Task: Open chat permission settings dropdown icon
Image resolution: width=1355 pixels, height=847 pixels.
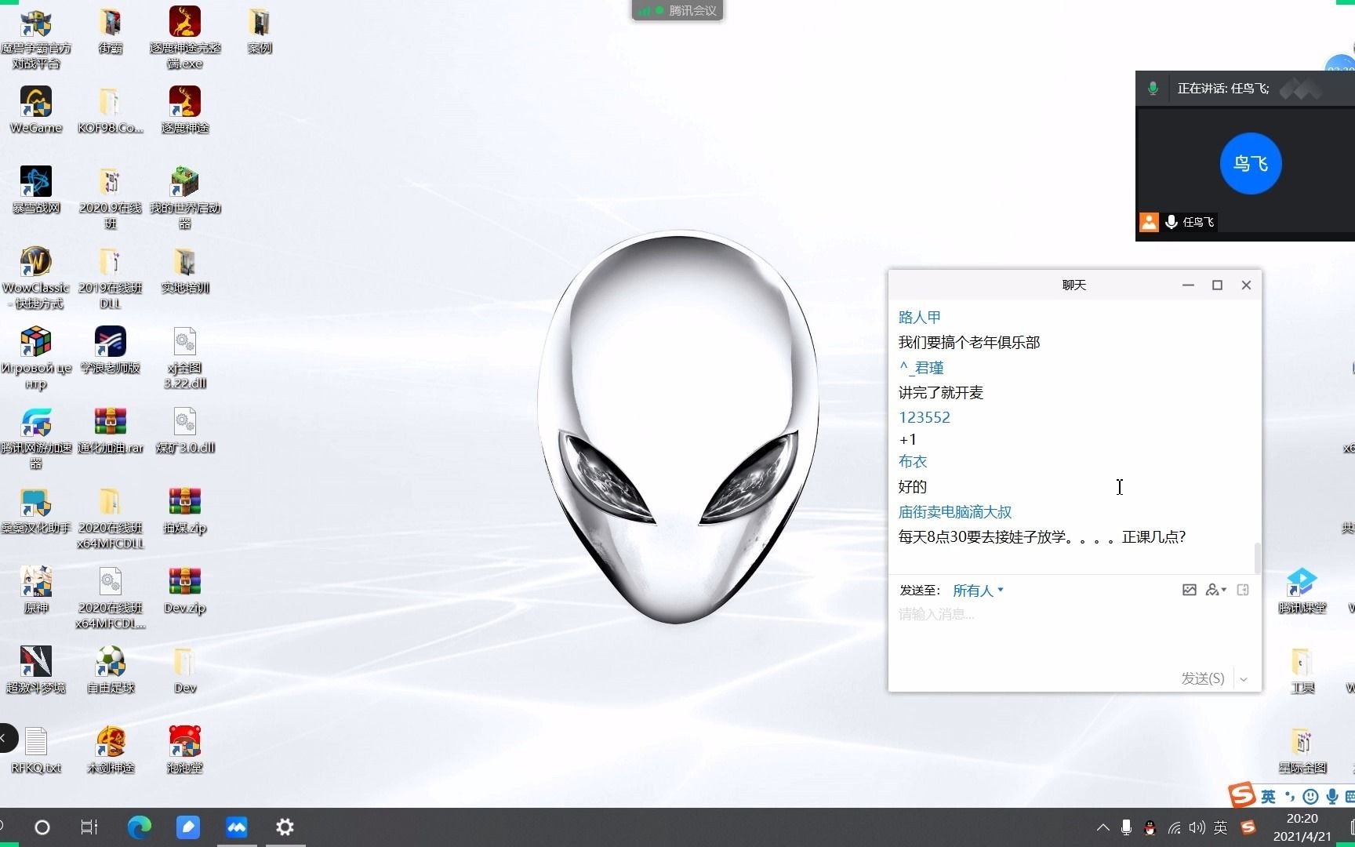Action: [1216, 590]
